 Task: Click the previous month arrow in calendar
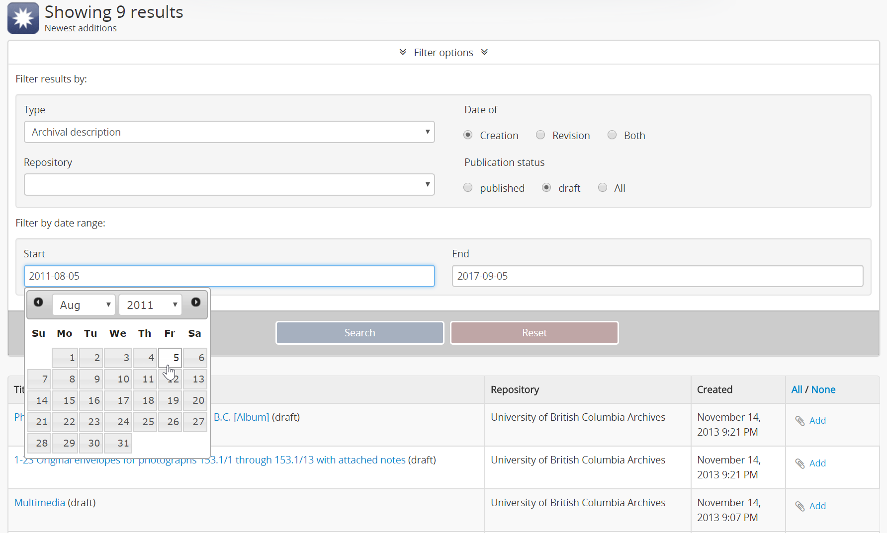coord(38,303)
